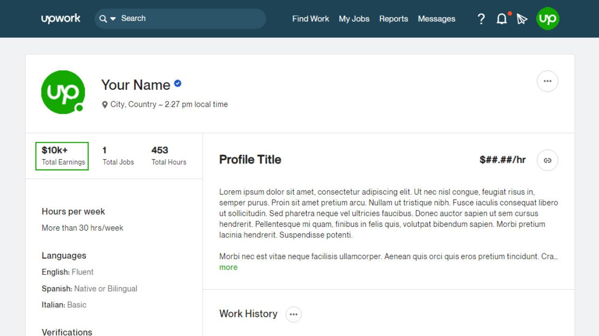This screenshot has width=599, height=336.
Task: Click More than 30 hrs/week text
Action: pyautogui.click(x=82, y=228)
